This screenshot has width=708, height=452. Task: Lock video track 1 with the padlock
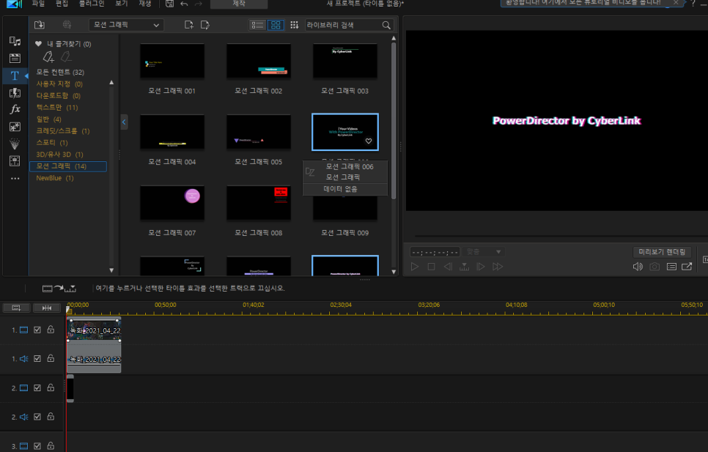coord(51,330)
